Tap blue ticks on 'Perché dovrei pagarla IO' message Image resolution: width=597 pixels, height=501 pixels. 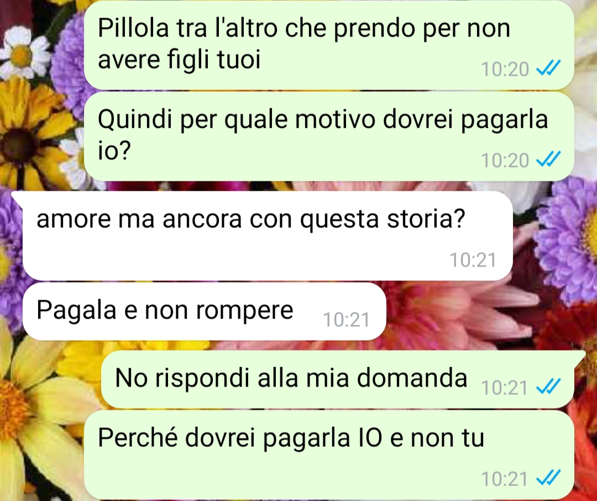pos(548,478)
